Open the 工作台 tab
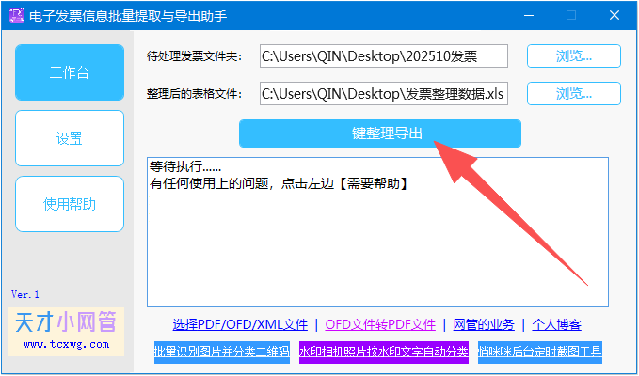 click(x=70, y=72)
